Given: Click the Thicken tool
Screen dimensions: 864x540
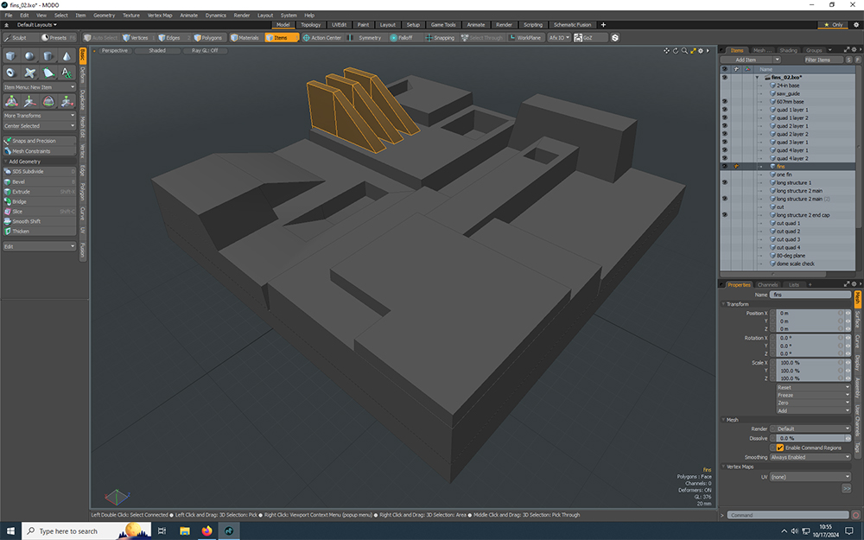Looking at the screenshot, I should pyautogui.click(x=39, y=232).
